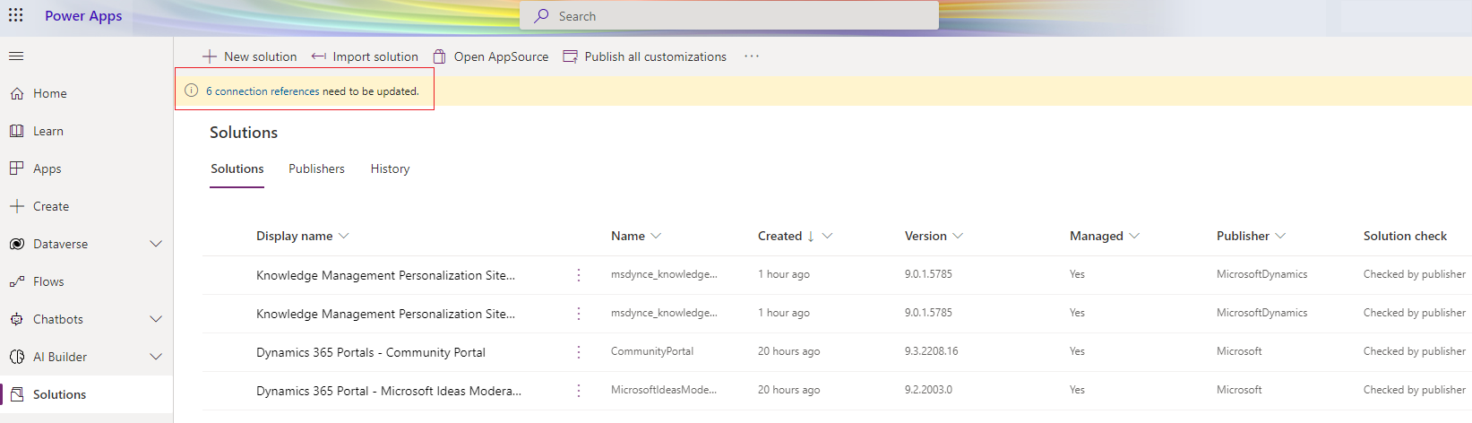
Task: Open the connection references link in banner
Action: [263, 91]
